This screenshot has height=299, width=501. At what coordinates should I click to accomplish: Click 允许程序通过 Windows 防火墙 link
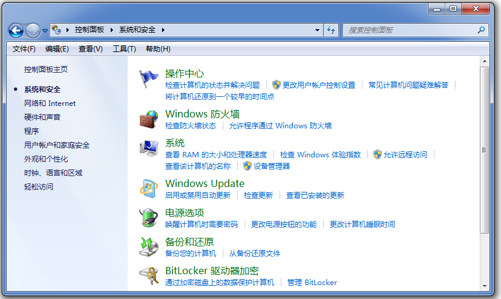[x=280, y=126]
